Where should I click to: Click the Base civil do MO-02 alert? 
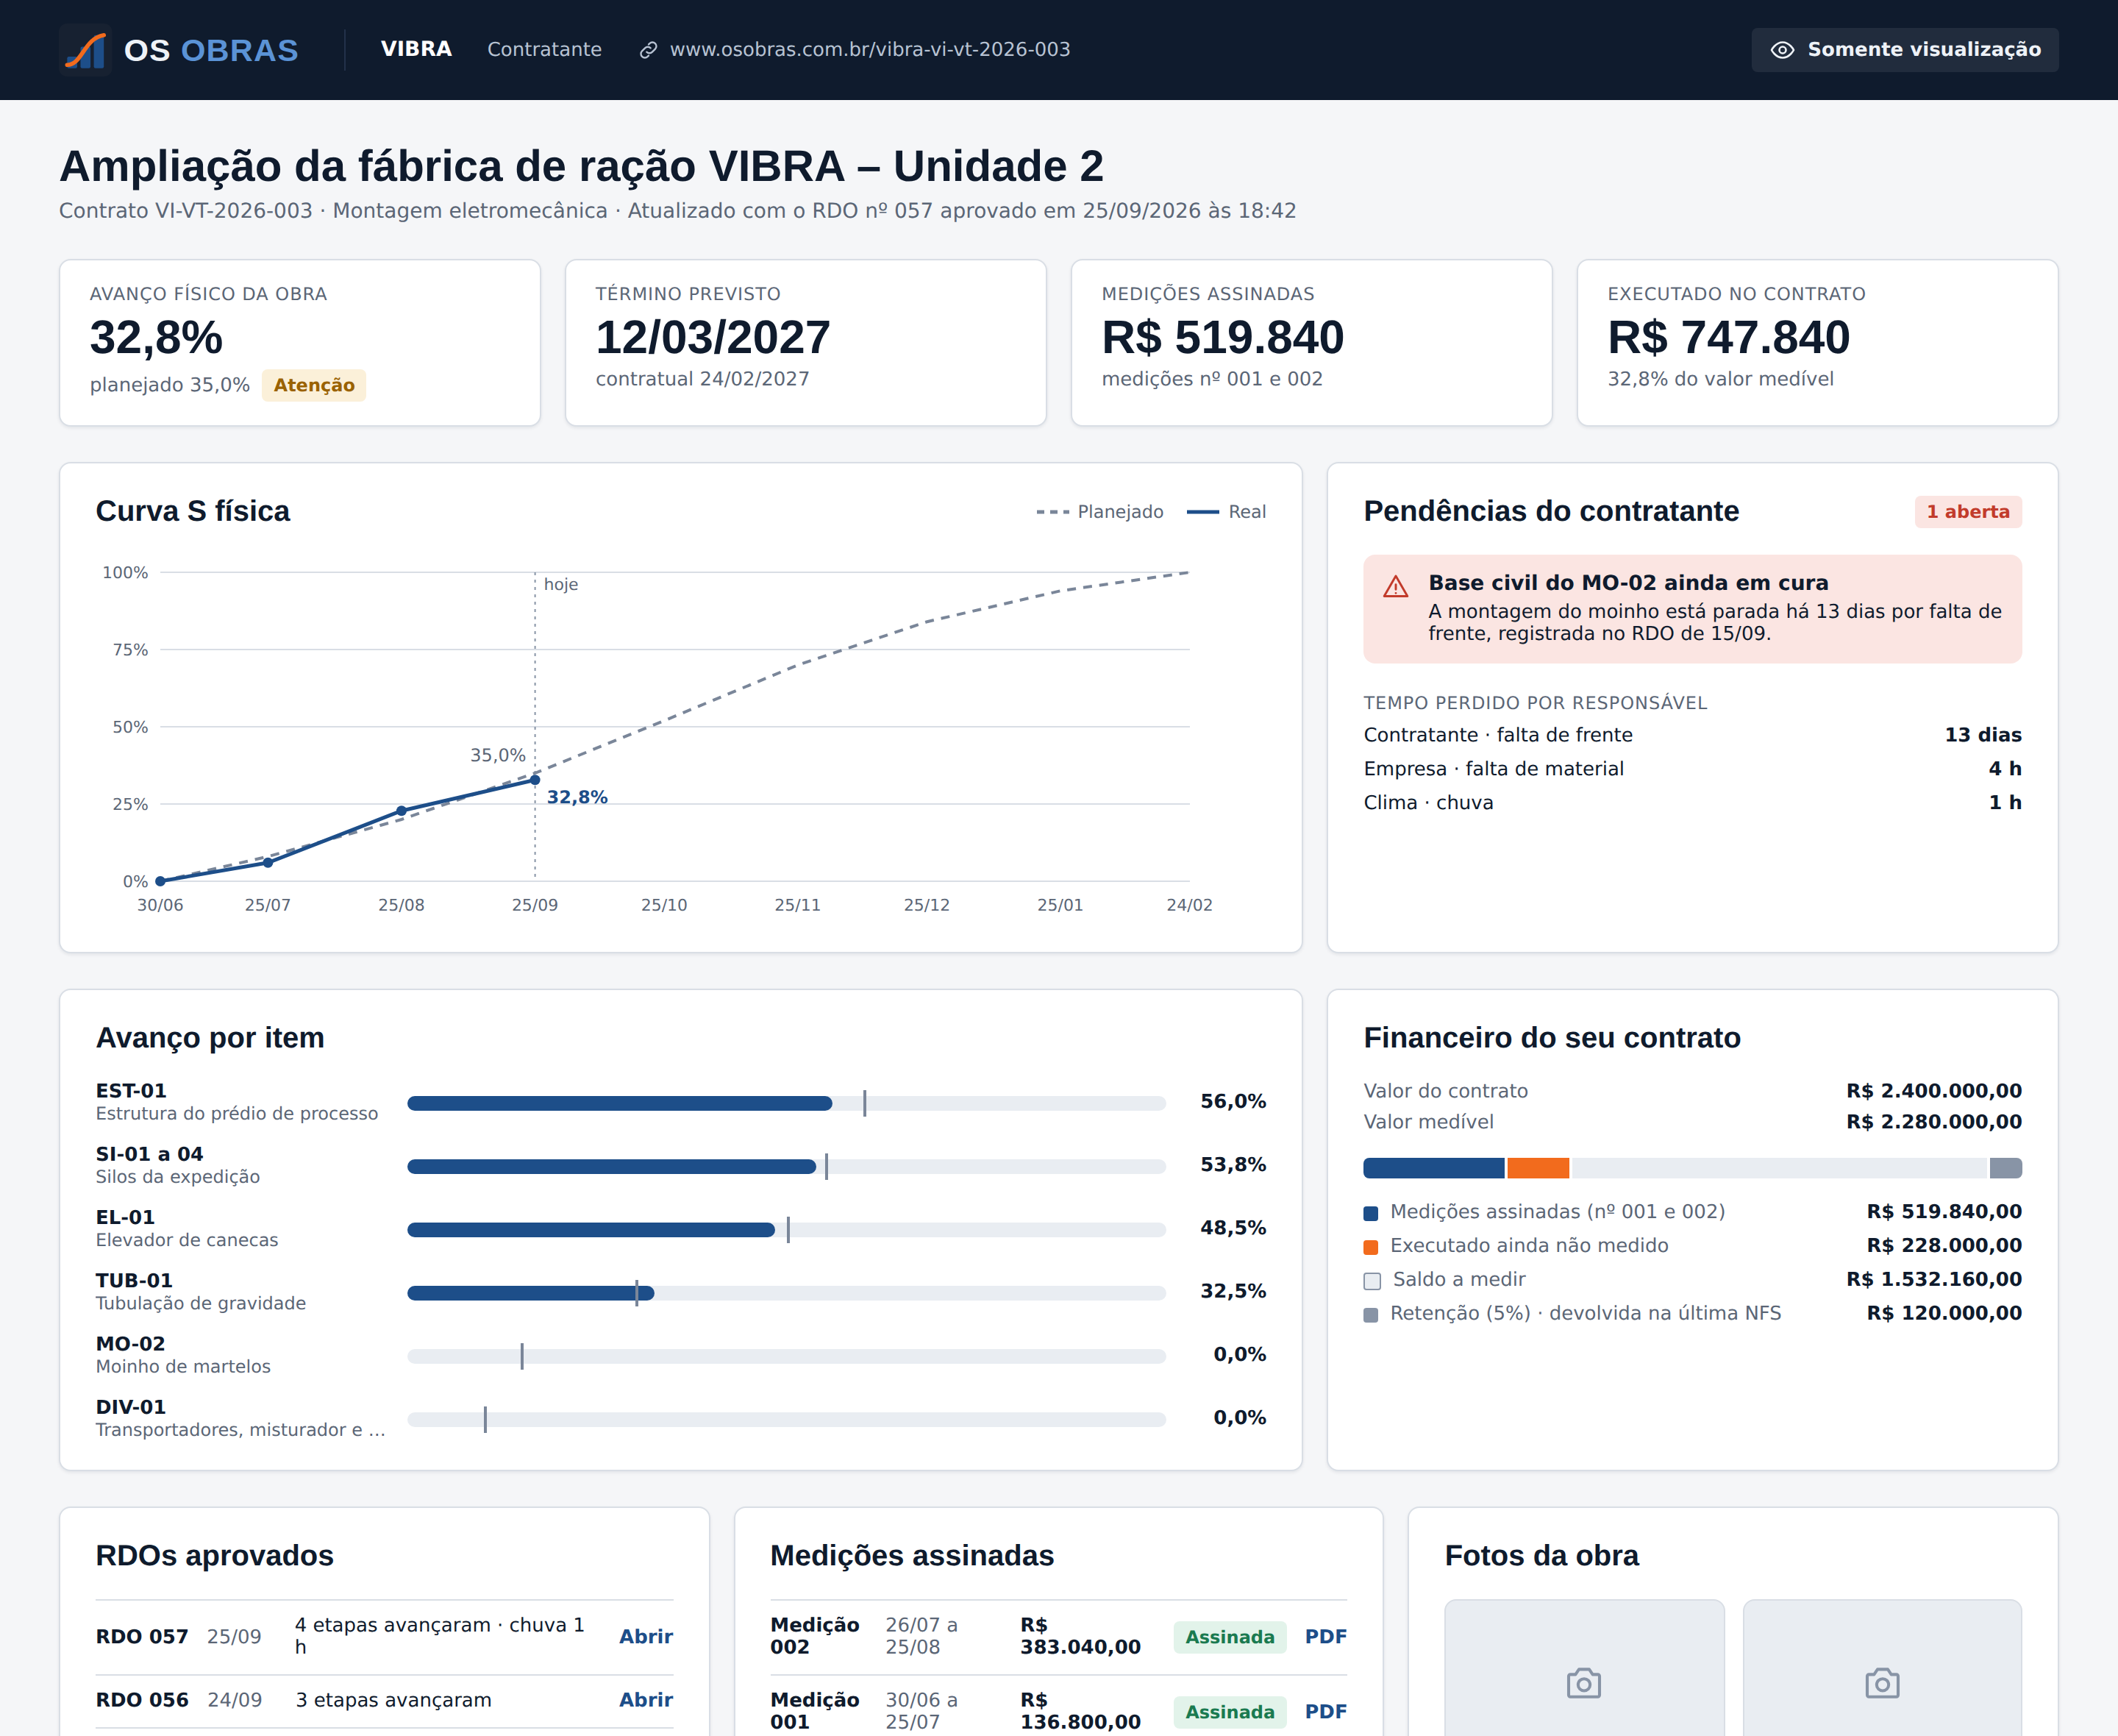pyautogui.click(x=1692, y=608)
